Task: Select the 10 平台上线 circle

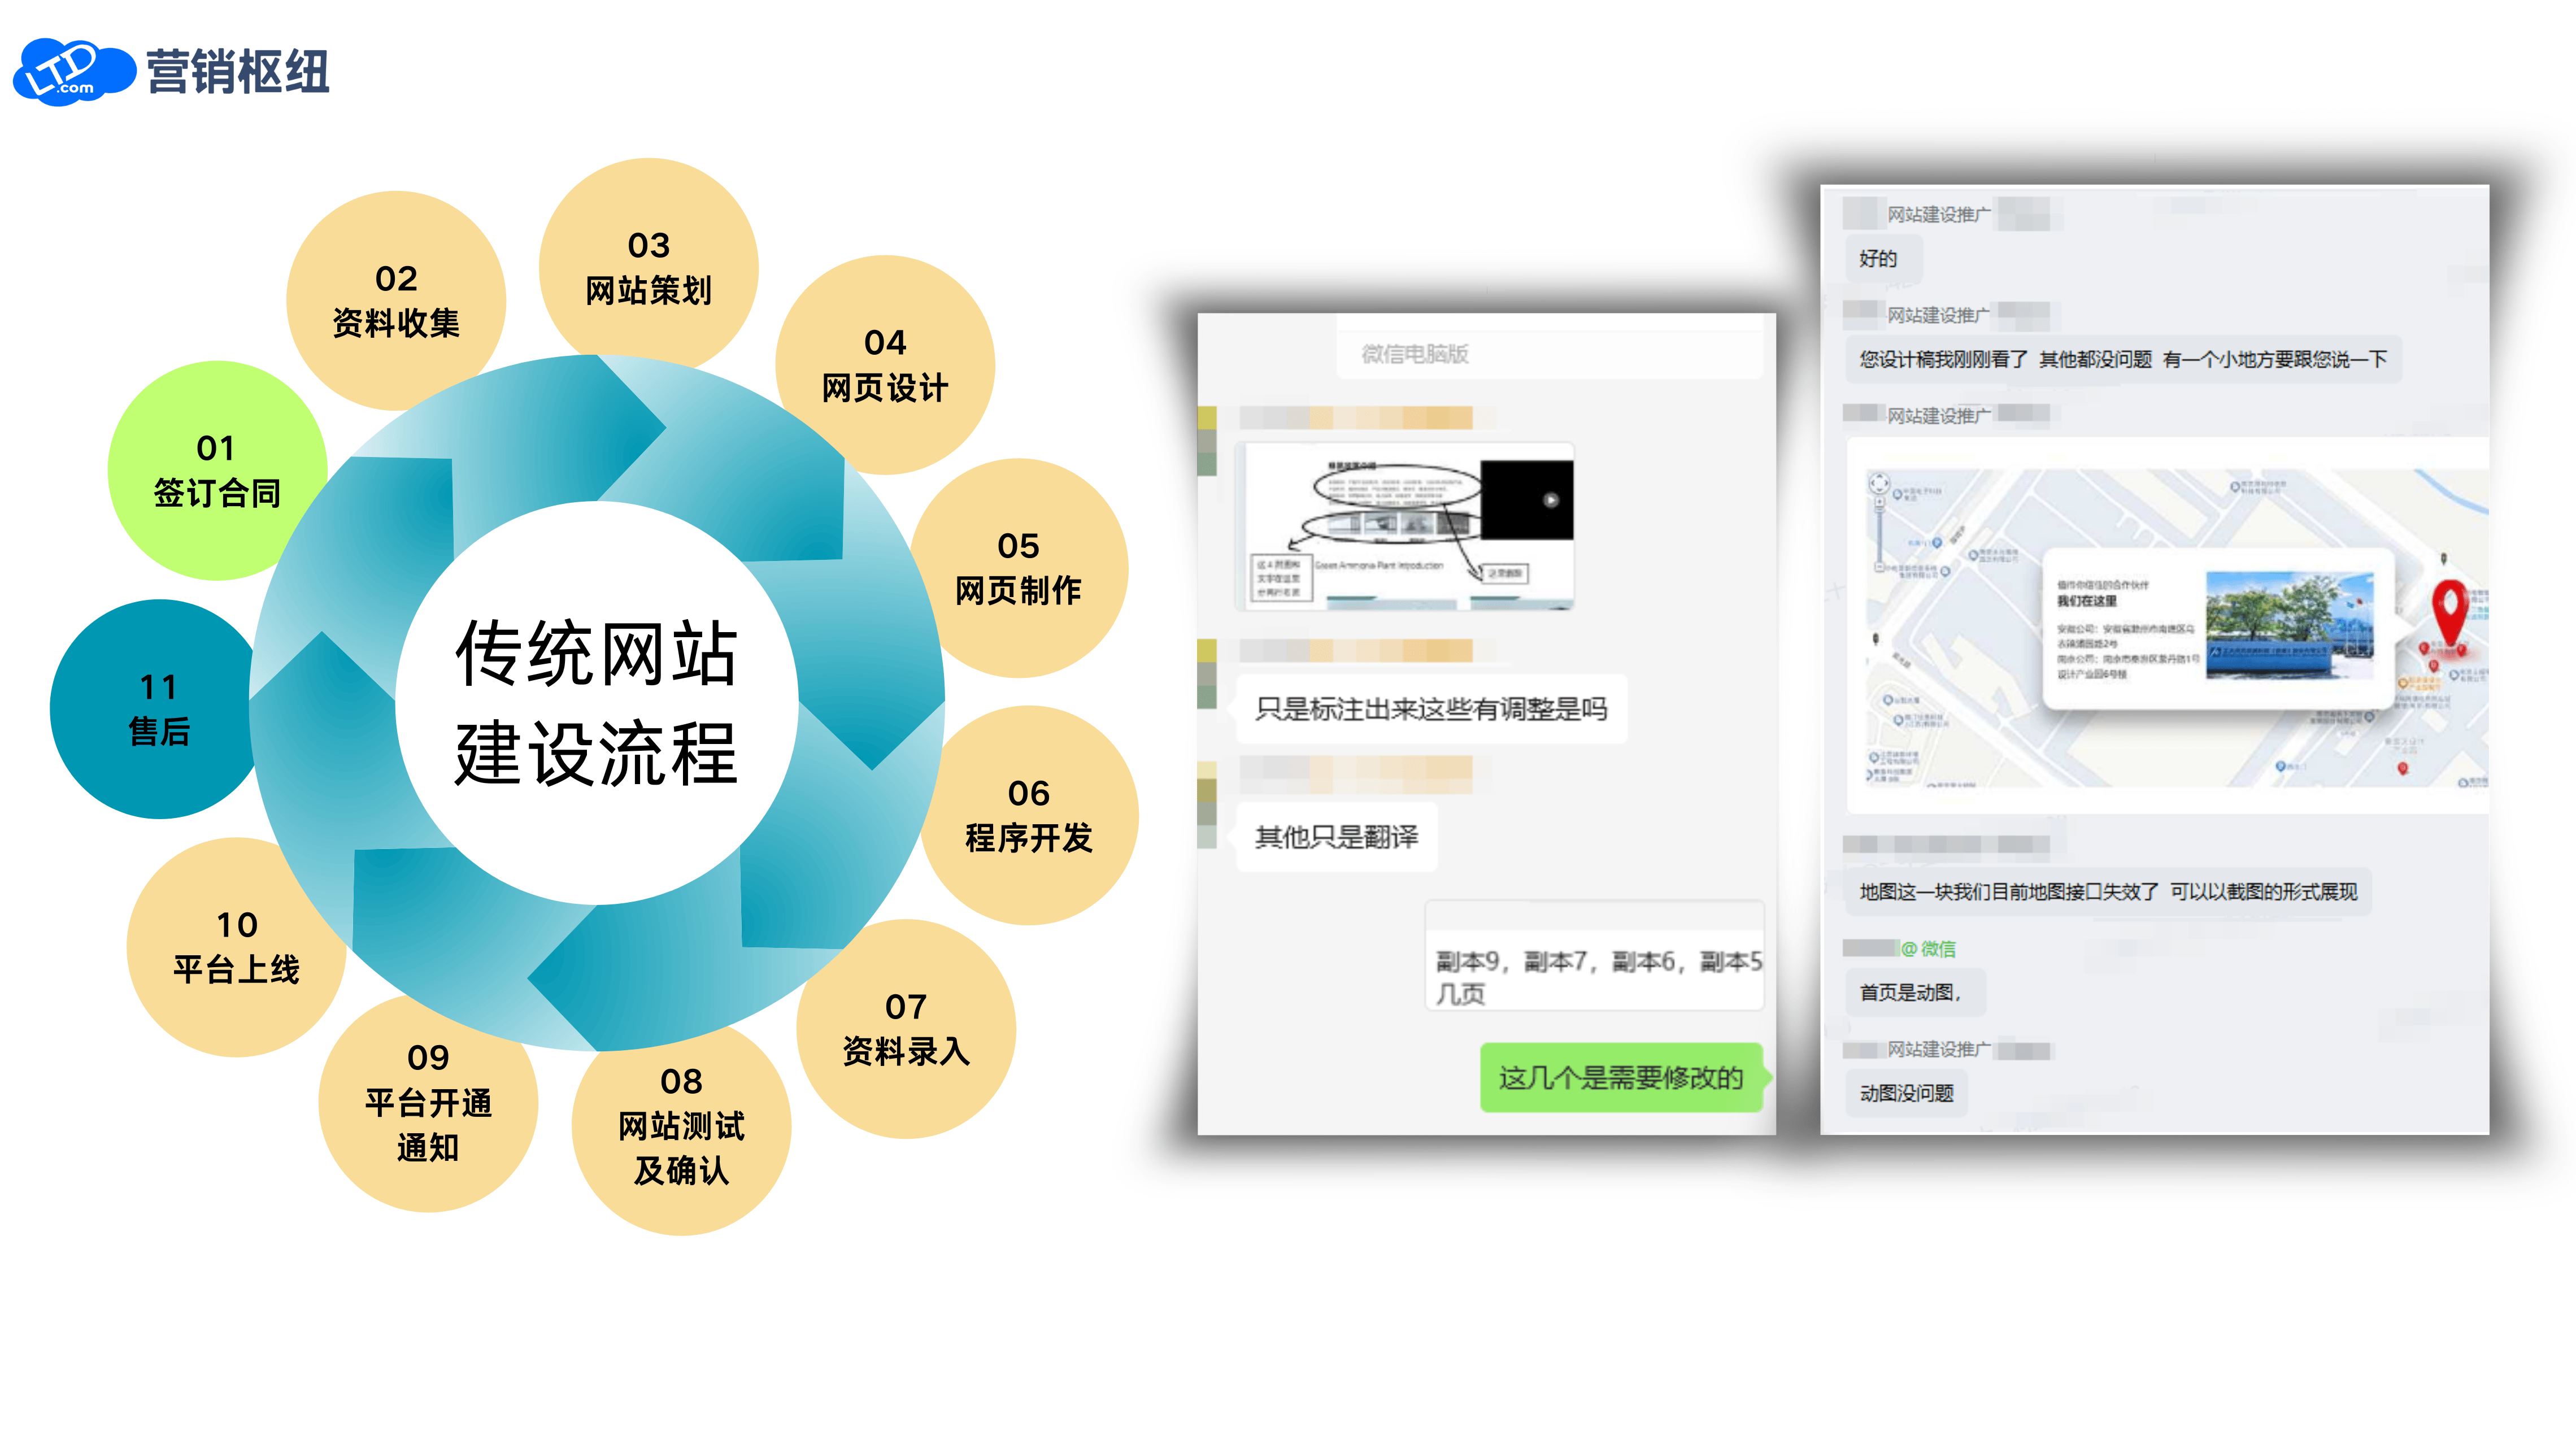Action: point(236,946)
